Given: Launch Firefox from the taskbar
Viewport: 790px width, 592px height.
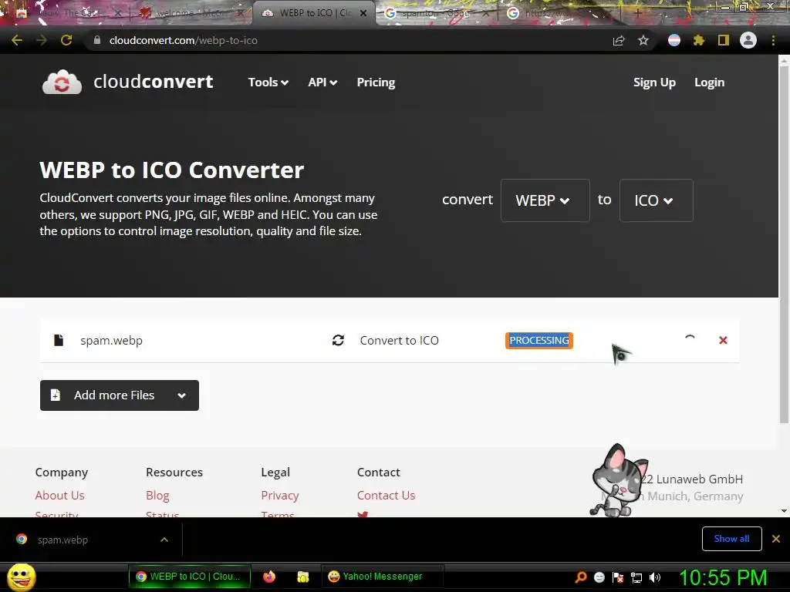Looking at the screenshot, I should [269, 577].
